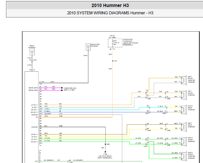Click the dark blue wire at pin A11
This screenshot has width=203, height=163.
point(94,112)
